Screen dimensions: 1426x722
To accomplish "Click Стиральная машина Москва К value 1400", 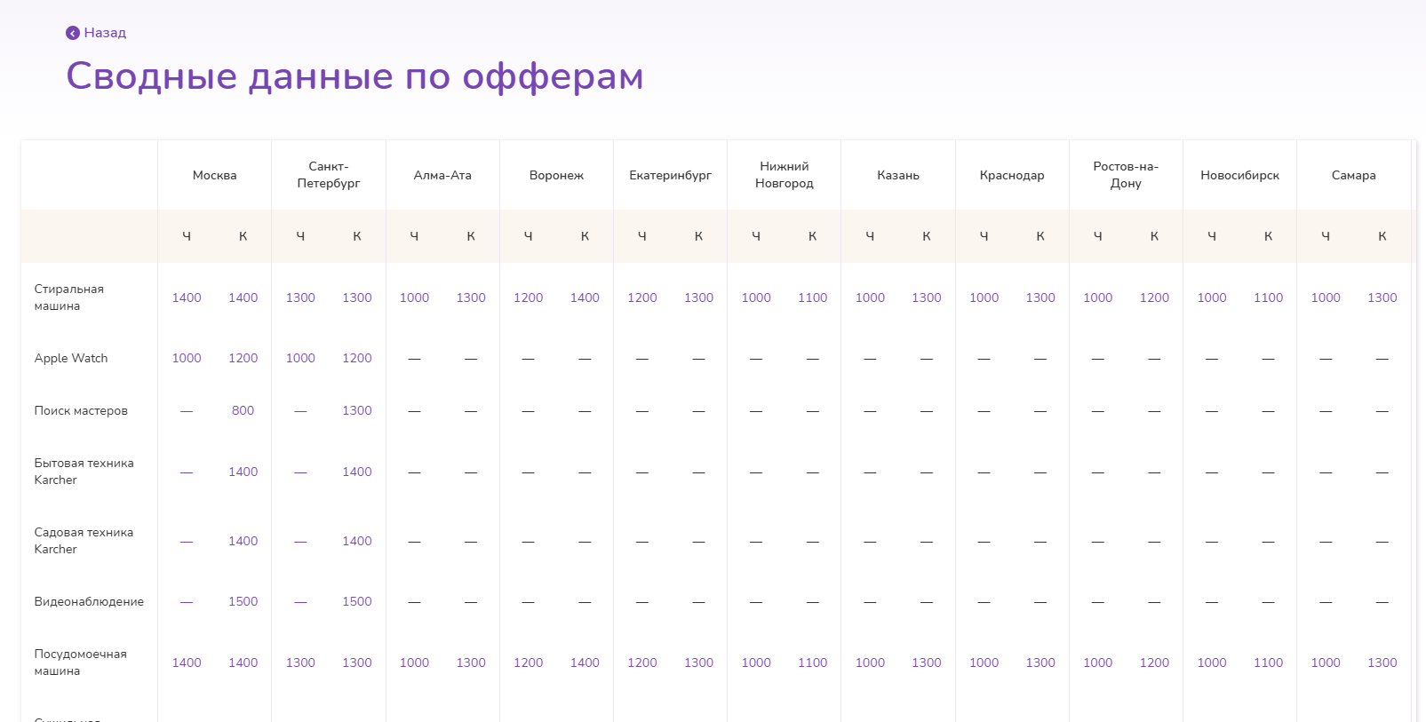I will tap(243, 298).
